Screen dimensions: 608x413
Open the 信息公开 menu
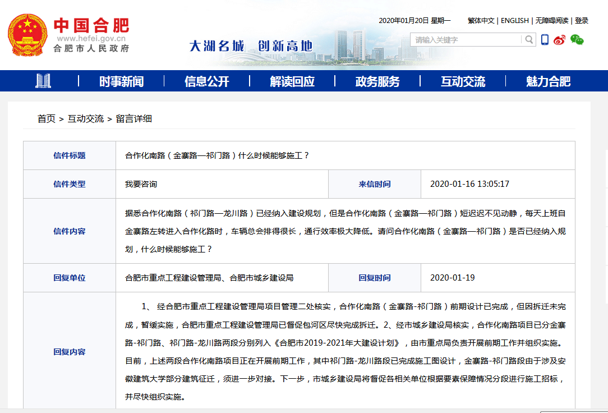(206, 81)
